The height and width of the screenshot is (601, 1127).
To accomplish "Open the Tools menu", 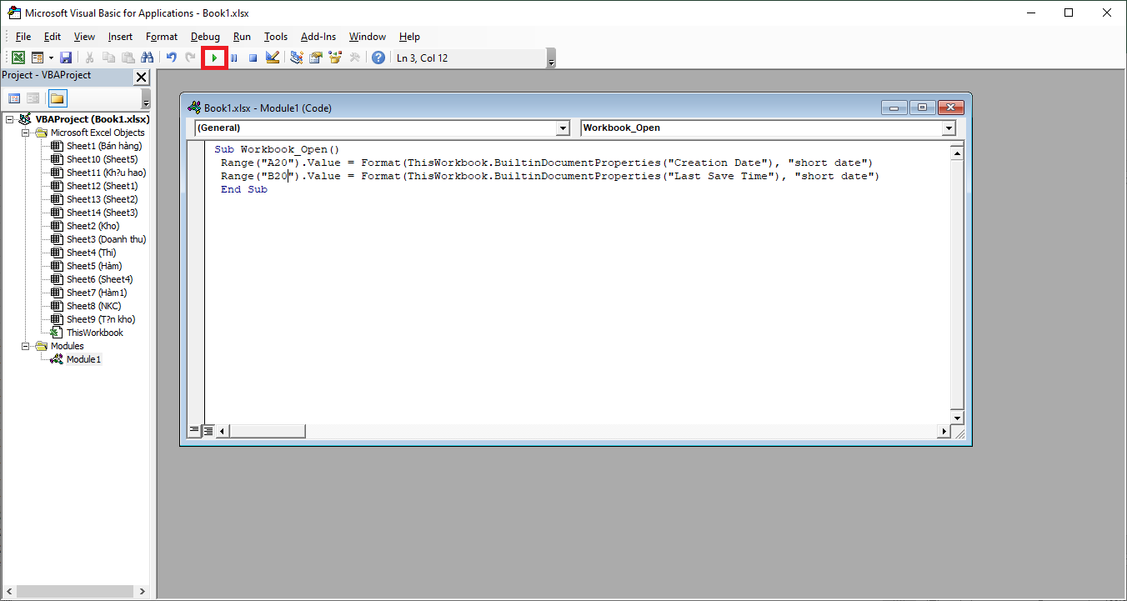I will (276, 37).
